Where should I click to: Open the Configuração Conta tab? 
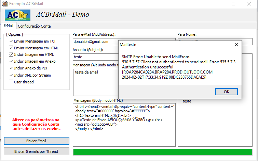(x=34, y=26)
